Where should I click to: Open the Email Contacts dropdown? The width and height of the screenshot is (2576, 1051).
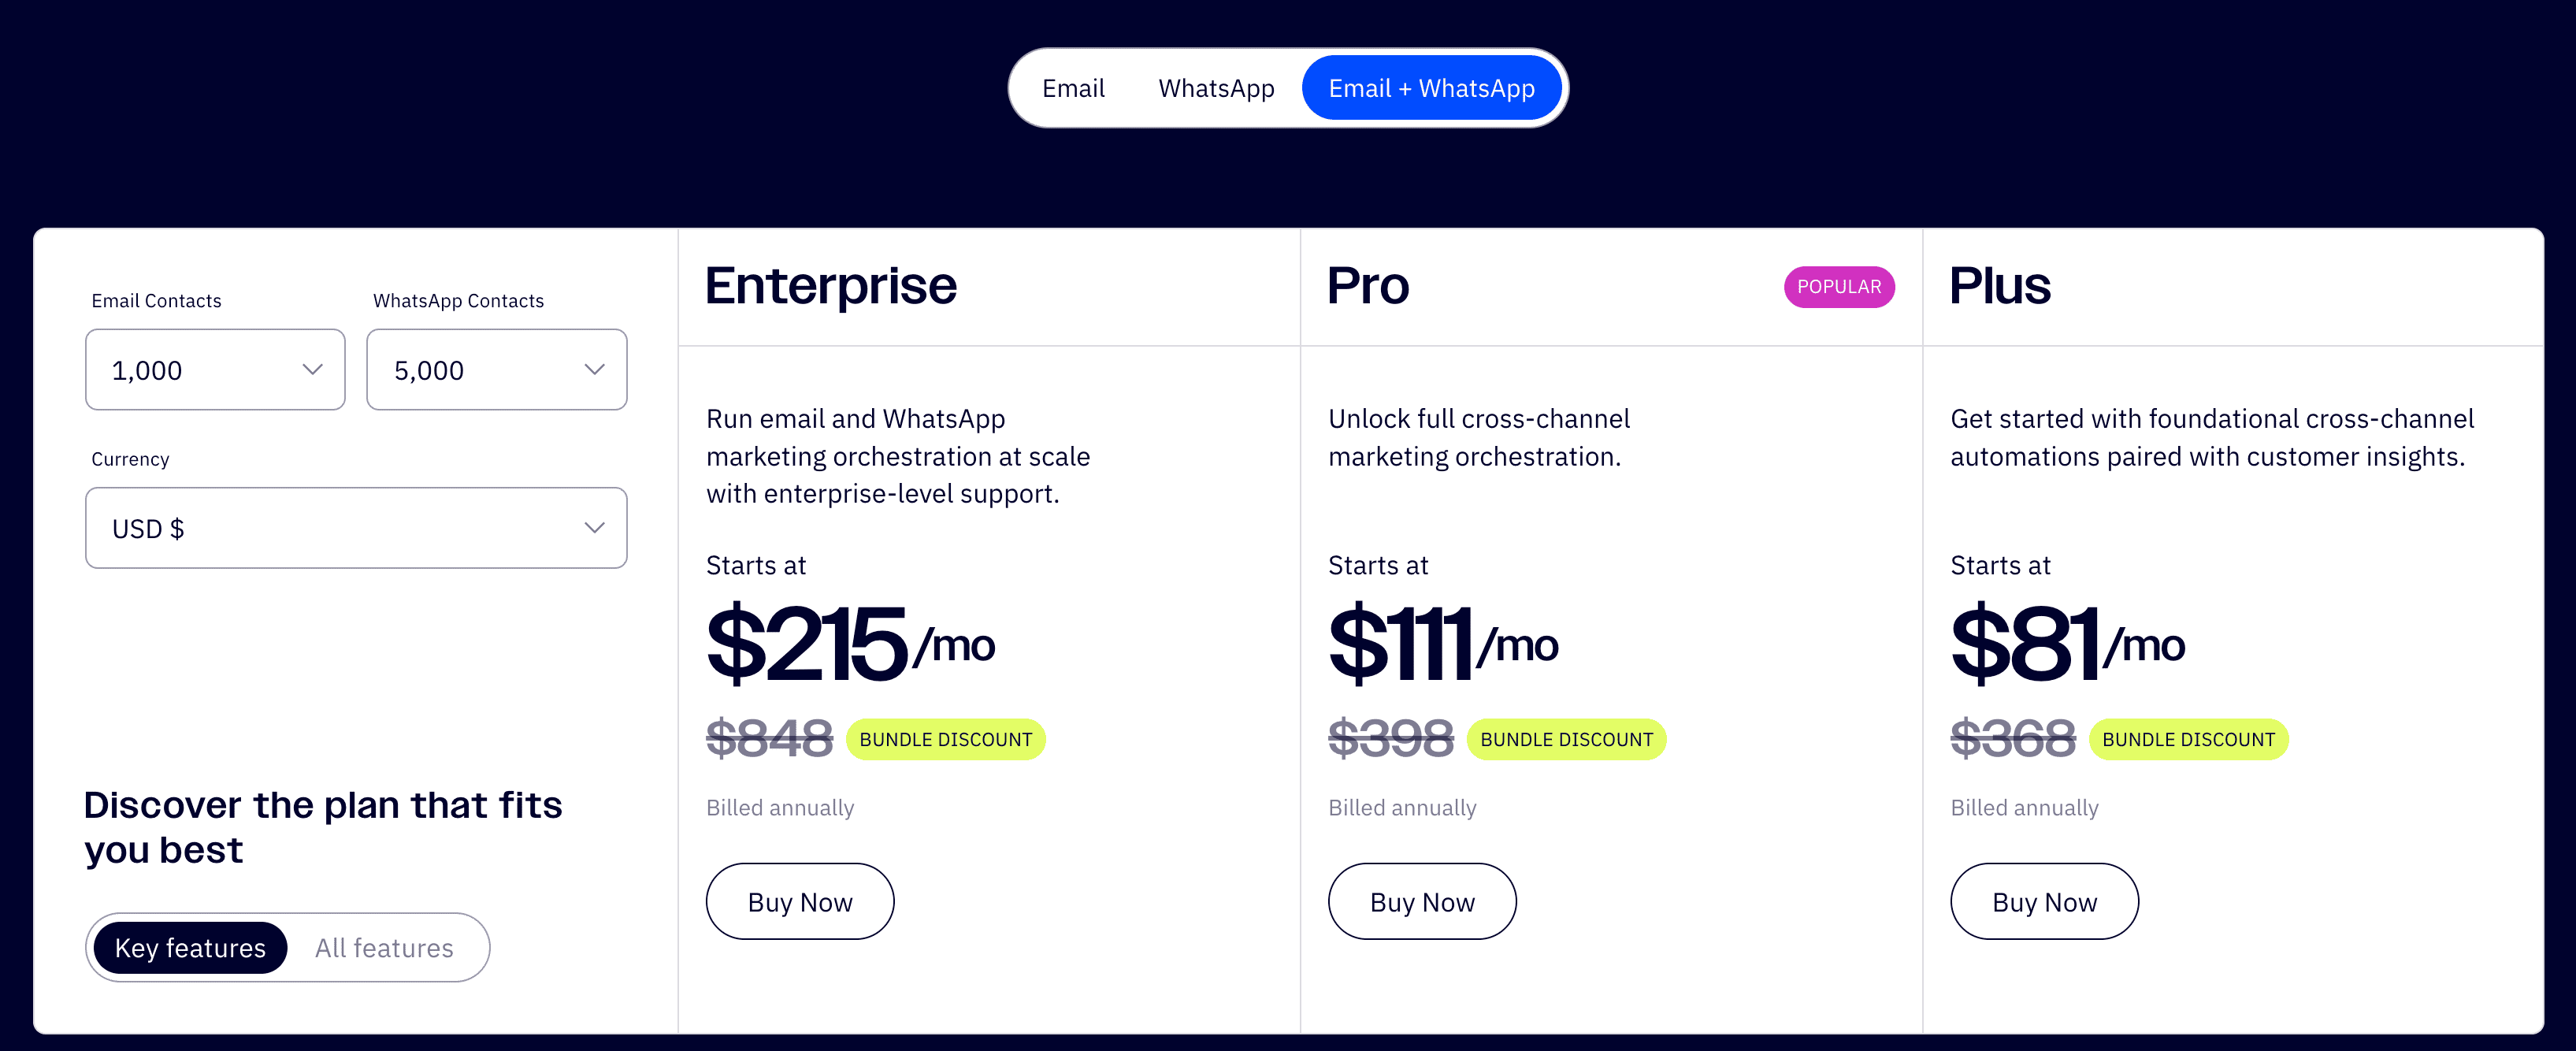click(x=214, y=370)
